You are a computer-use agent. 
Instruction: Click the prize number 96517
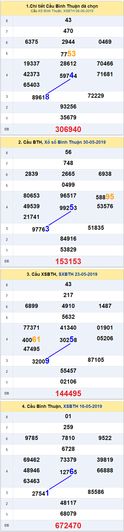pos(68,196)
